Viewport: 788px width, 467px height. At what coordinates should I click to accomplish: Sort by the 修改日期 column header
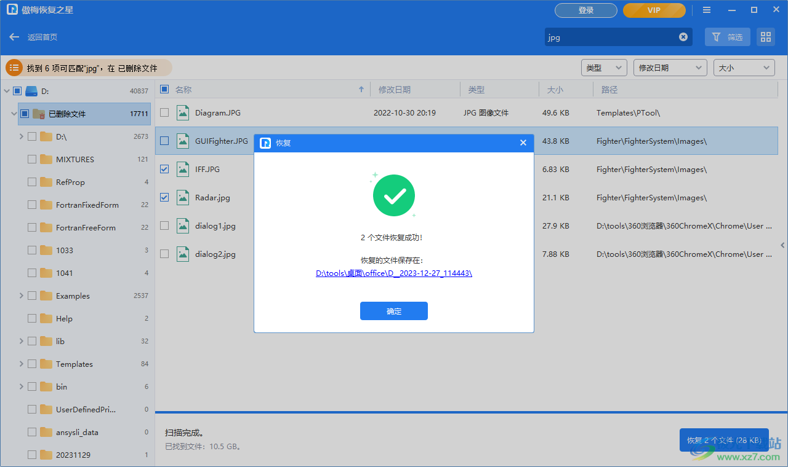click(415, 90)
